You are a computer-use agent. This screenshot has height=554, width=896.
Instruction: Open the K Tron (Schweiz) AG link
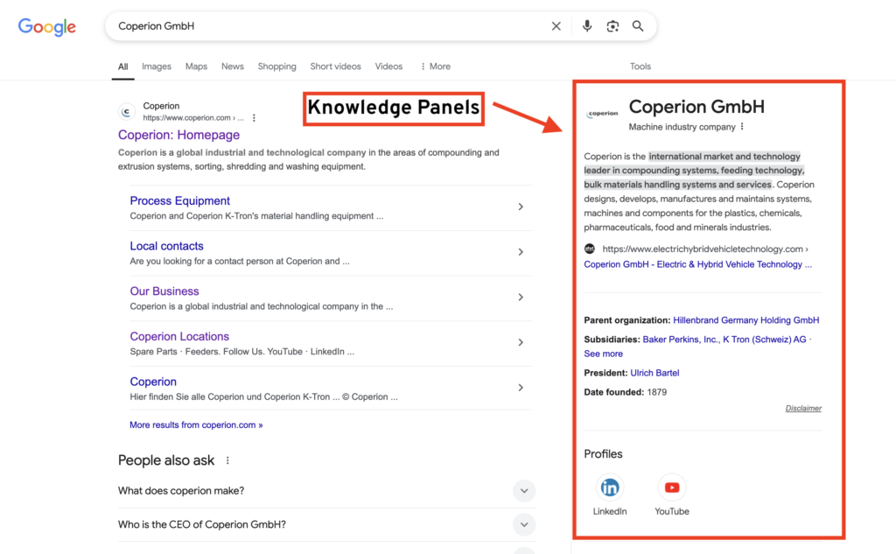pos(765,340)
